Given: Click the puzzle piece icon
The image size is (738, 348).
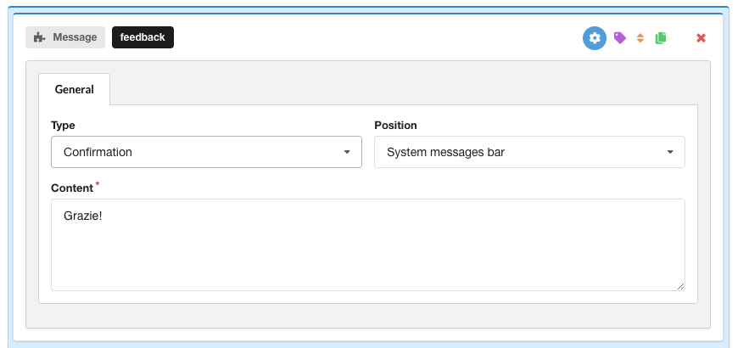Looking at the screenshot, I should click(40, 37).
